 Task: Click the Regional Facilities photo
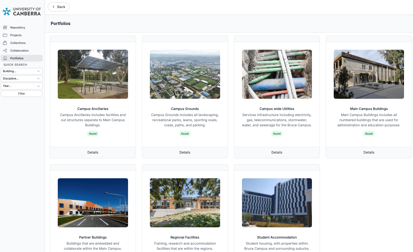[185, 203]
